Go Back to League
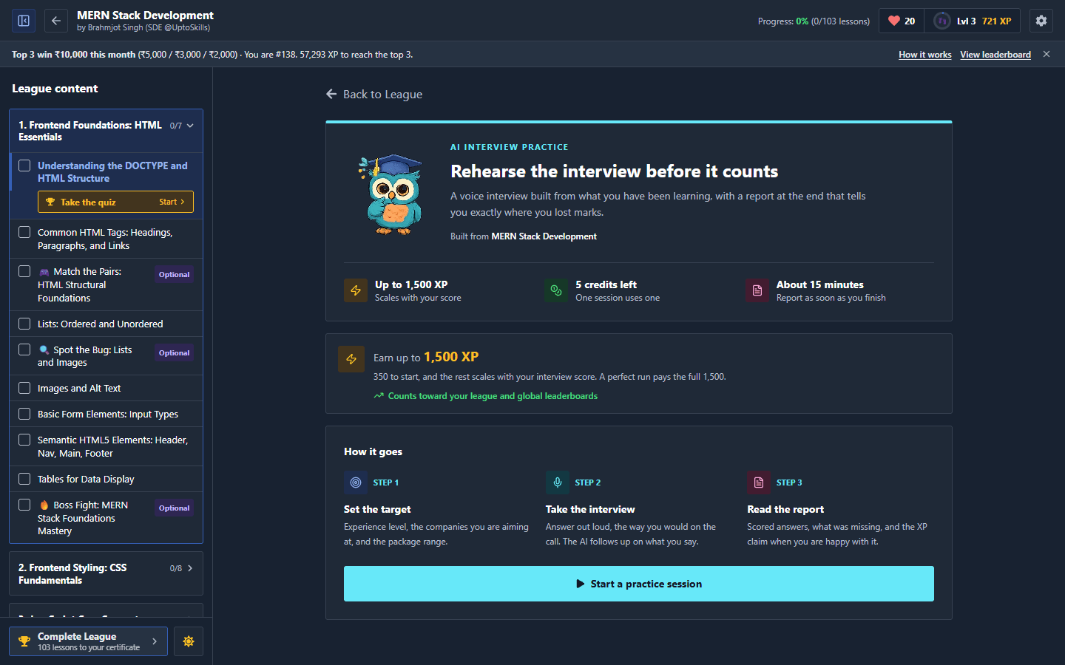The height and width of the screenshot is (665, 1065). pos(374,95)
